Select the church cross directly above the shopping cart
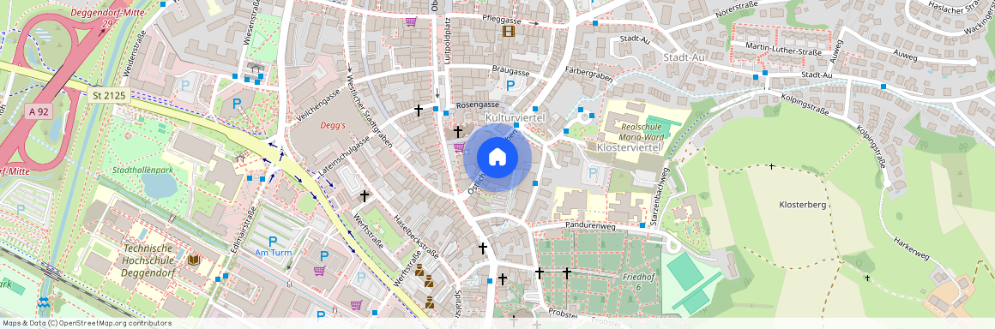The width and height of the screenshot is (995, 329). point(457,131)
